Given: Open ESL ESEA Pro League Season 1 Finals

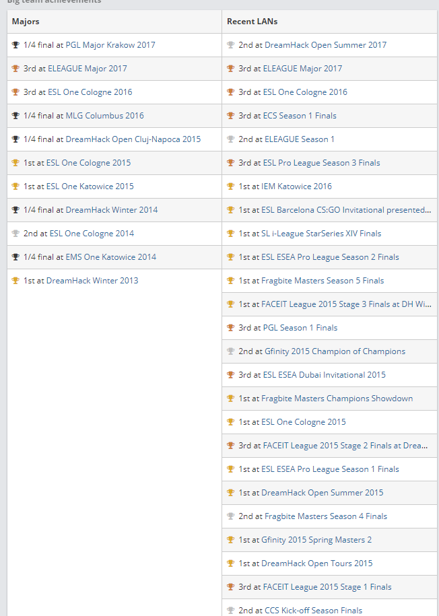Looking at the screenshot, I should pyautogui.click(x=330, y=469).
